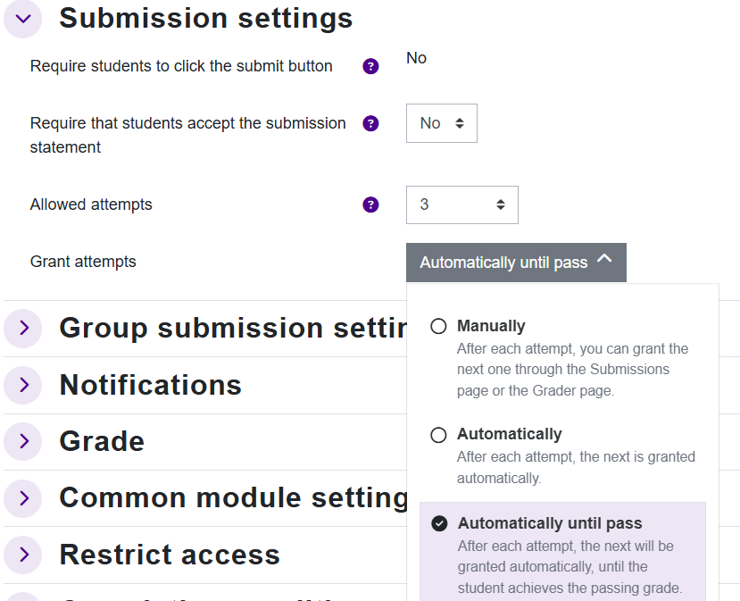
Task: Open help for submission statement setting
Action: point(371,123)
